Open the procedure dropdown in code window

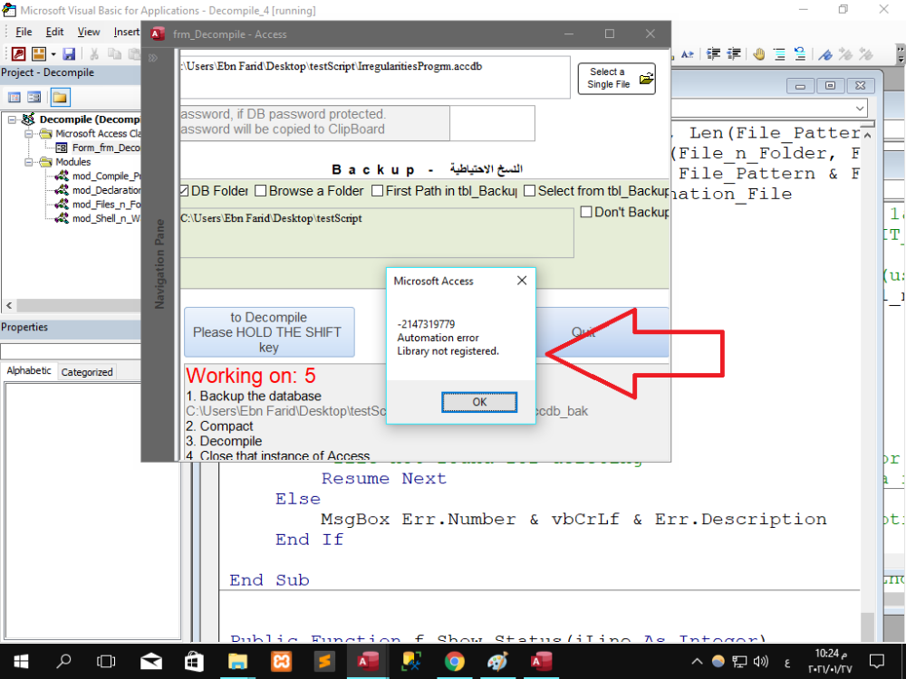tap(860, 109)
